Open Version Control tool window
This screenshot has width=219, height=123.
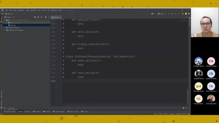10,112
